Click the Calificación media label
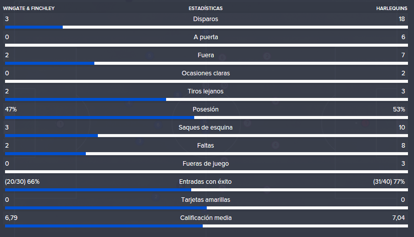This screenshot has height=237, width=414. point(206,218)
